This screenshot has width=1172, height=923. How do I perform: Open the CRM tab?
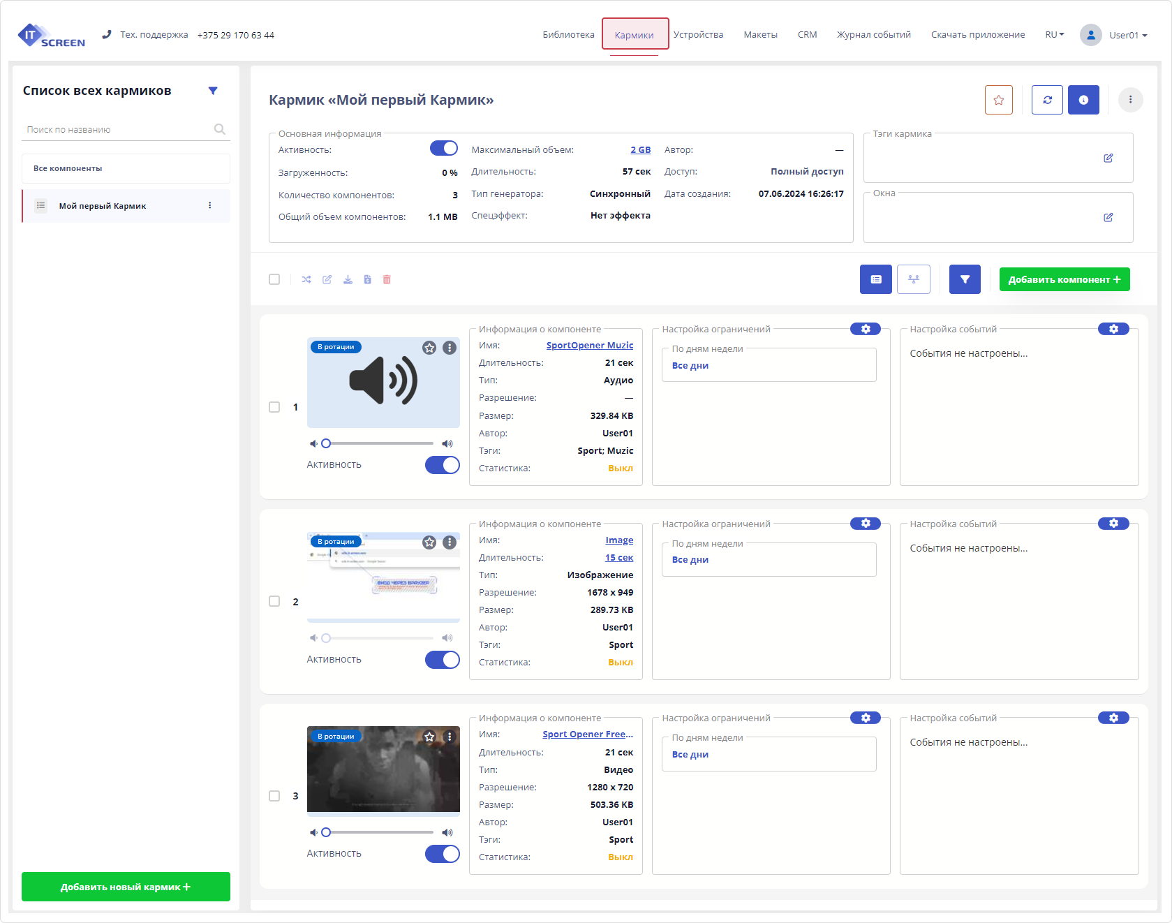pyautogui.click(x=807, y=35)
